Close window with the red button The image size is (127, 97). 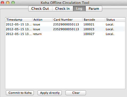pos(2,3)
